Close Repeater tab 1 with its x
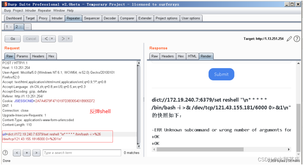This screenshot has height=165, width=304. 11,27
